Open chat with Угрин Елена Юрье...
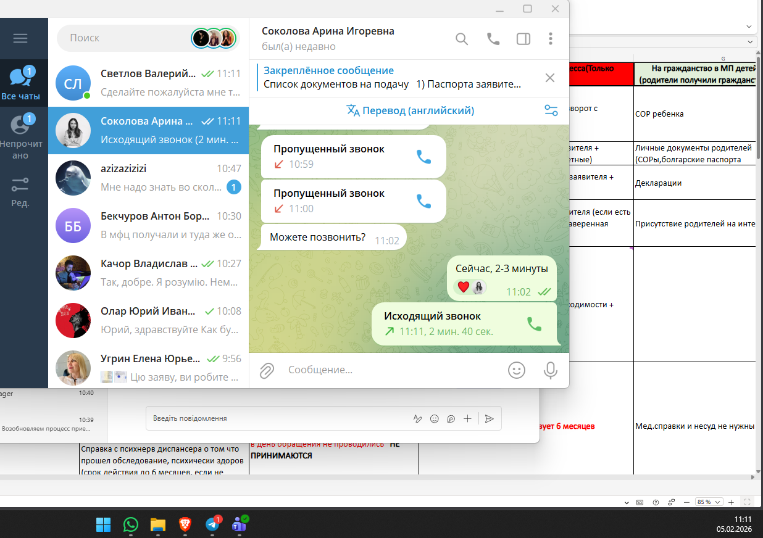 [148, 367]
